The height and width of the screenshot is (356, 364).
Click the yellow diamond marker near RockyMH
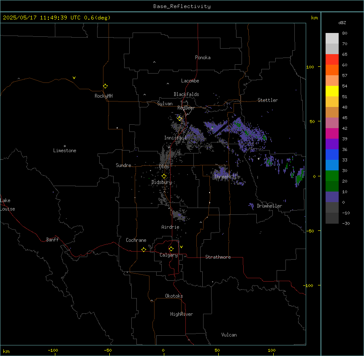[105, 86]
